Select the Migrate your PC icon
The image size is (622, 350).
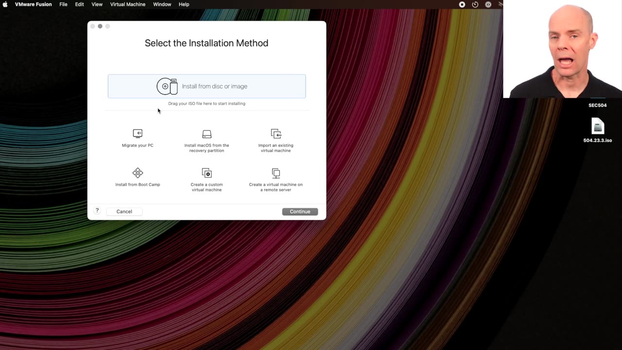pos(138,133)
